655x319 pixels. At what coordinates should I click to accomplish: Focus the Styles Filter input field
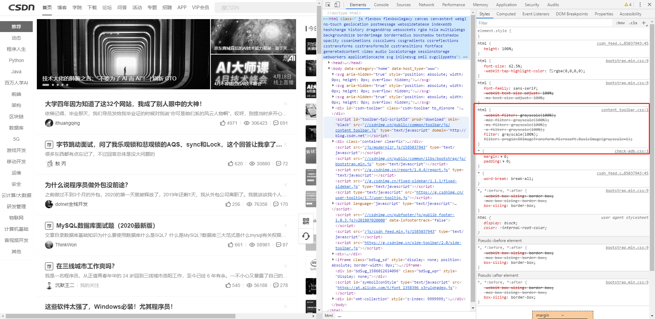point(545,23)
